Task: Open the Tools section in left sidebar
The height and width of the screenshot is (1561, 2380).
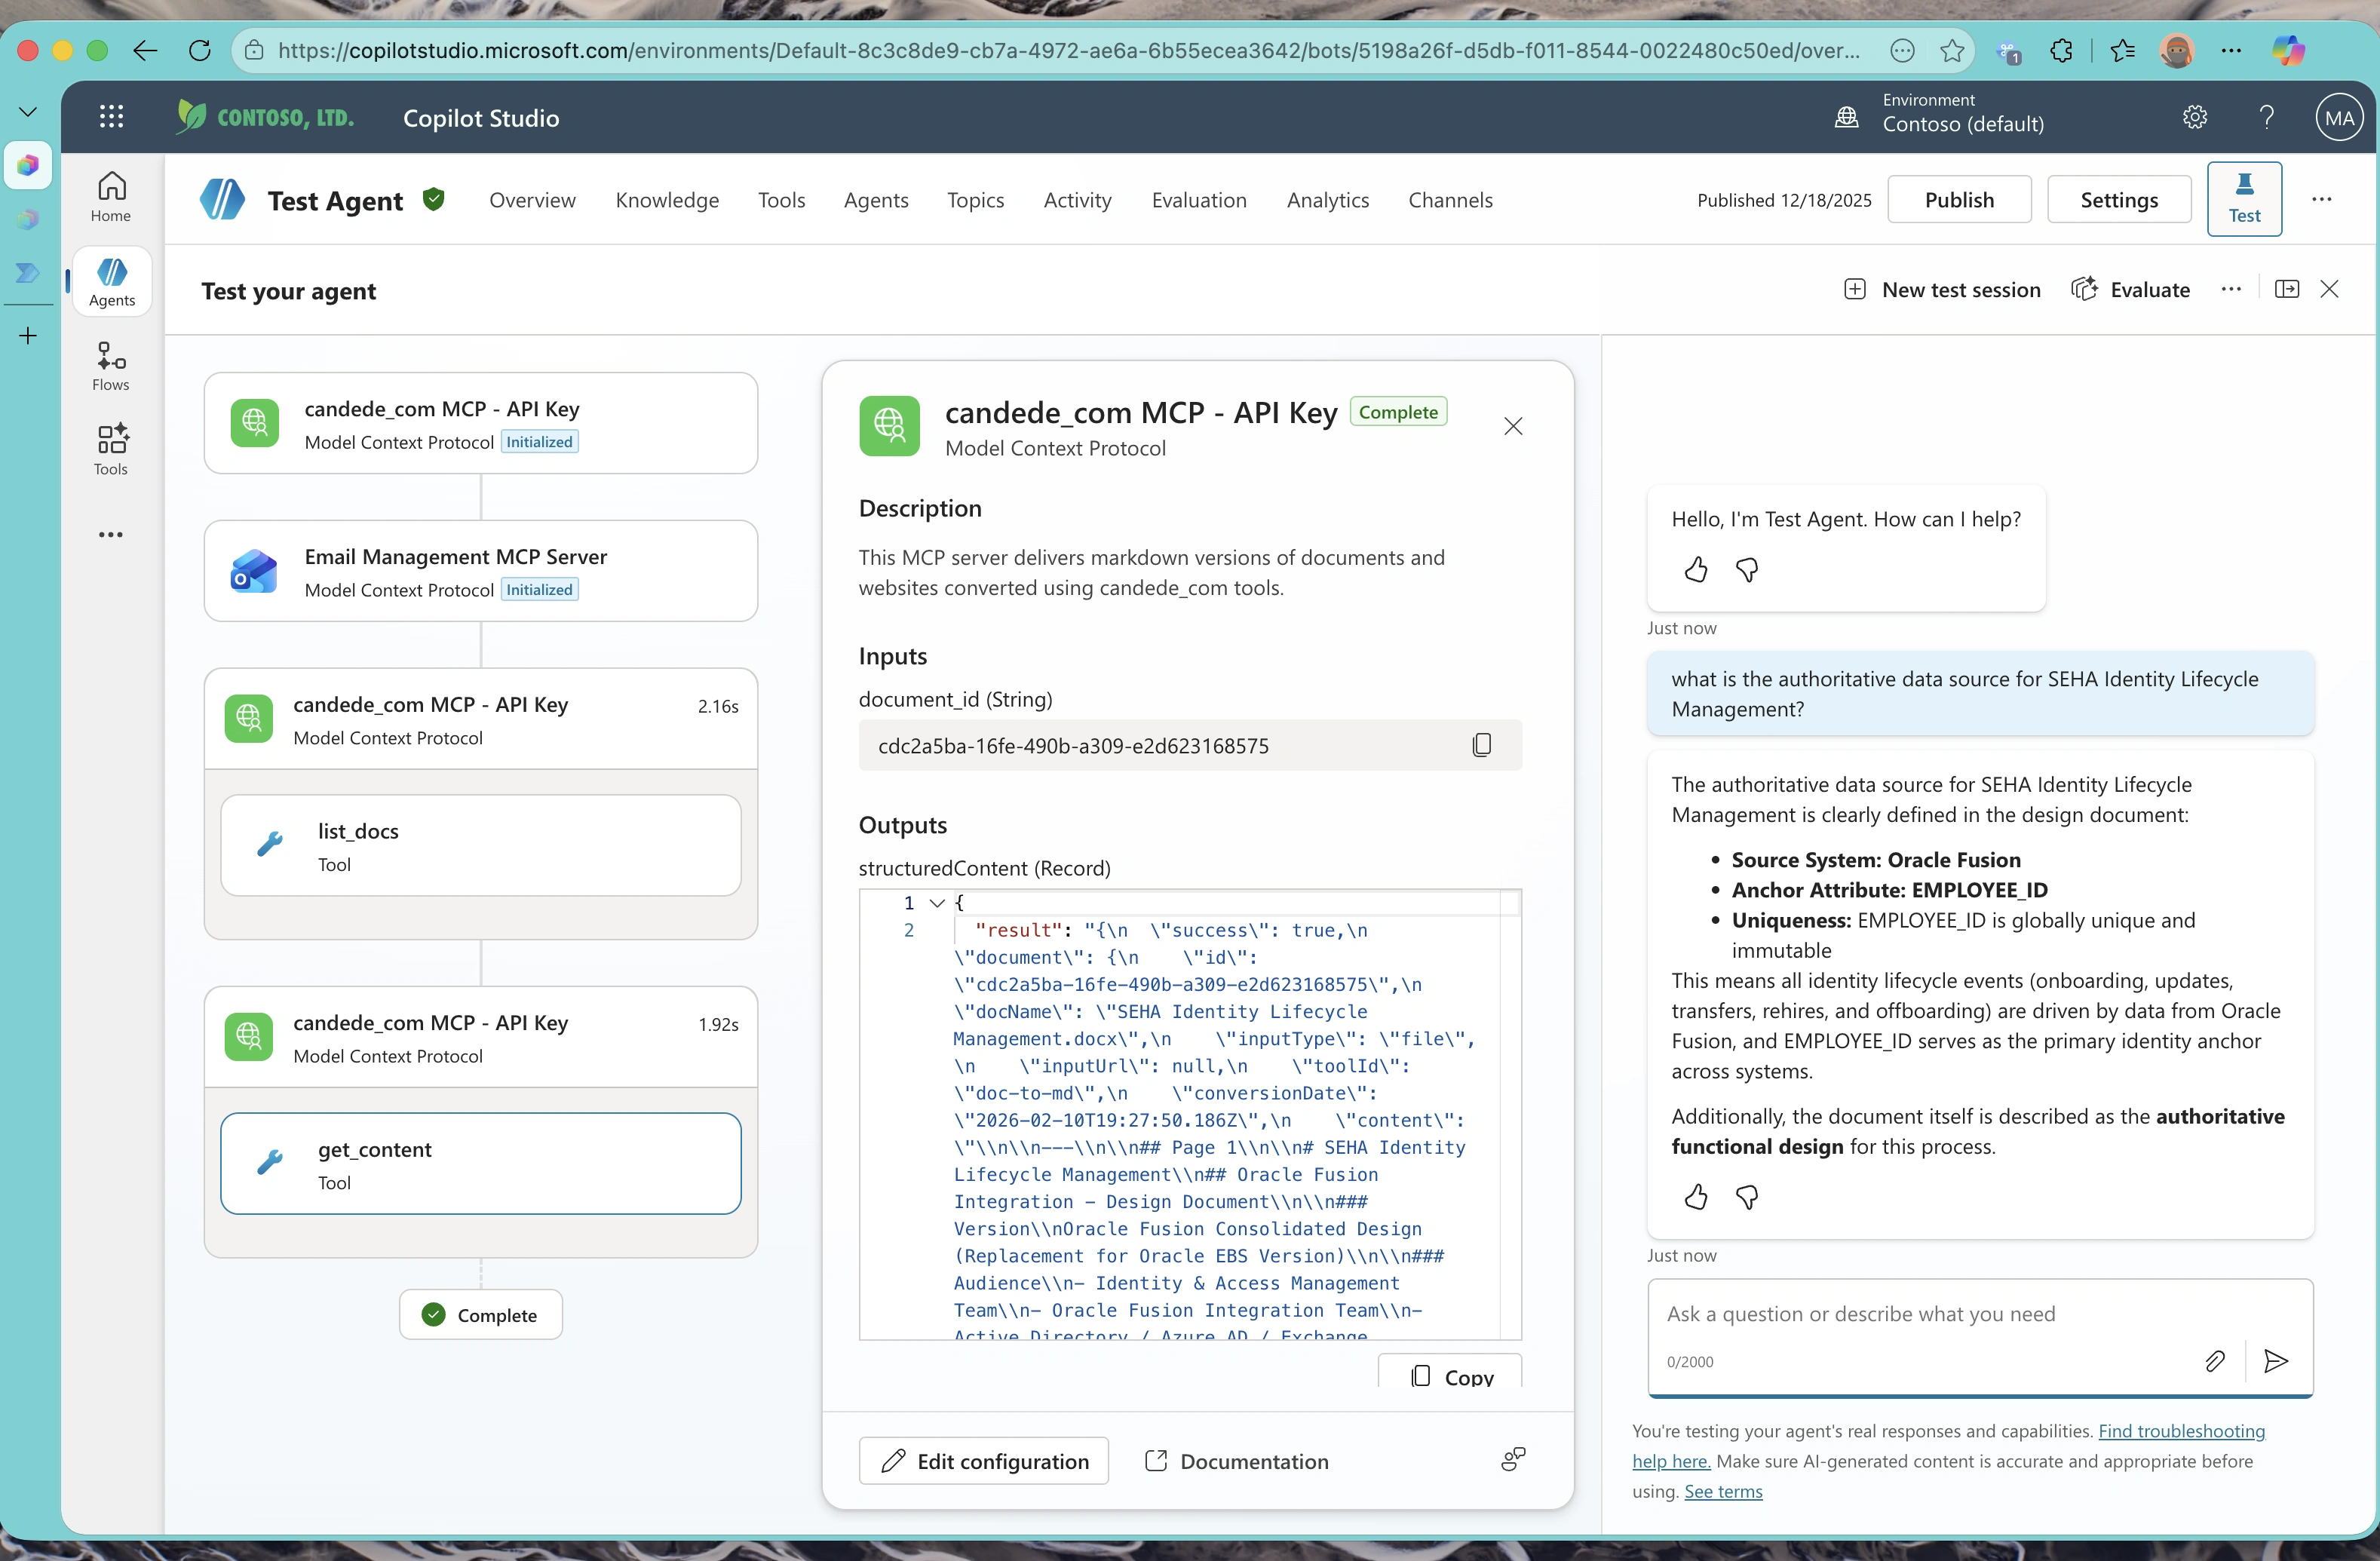Action: click(x=111, y=450)
